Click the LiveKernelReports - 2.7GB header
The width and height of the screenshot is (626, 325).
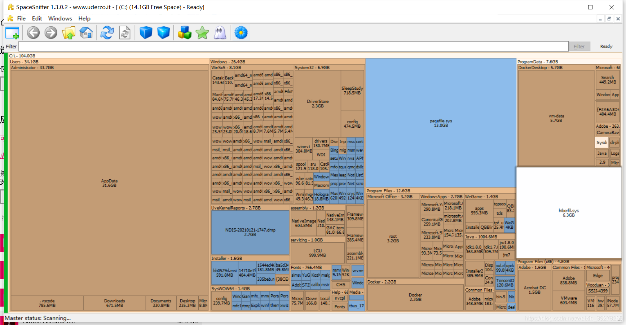point(236,208)
